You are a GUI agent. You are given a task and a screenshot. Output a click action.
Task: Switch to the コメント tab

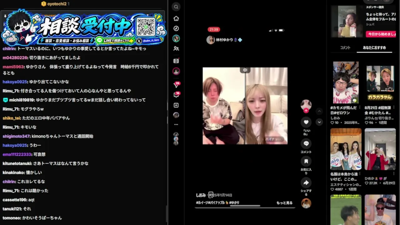tap(345, 48)
